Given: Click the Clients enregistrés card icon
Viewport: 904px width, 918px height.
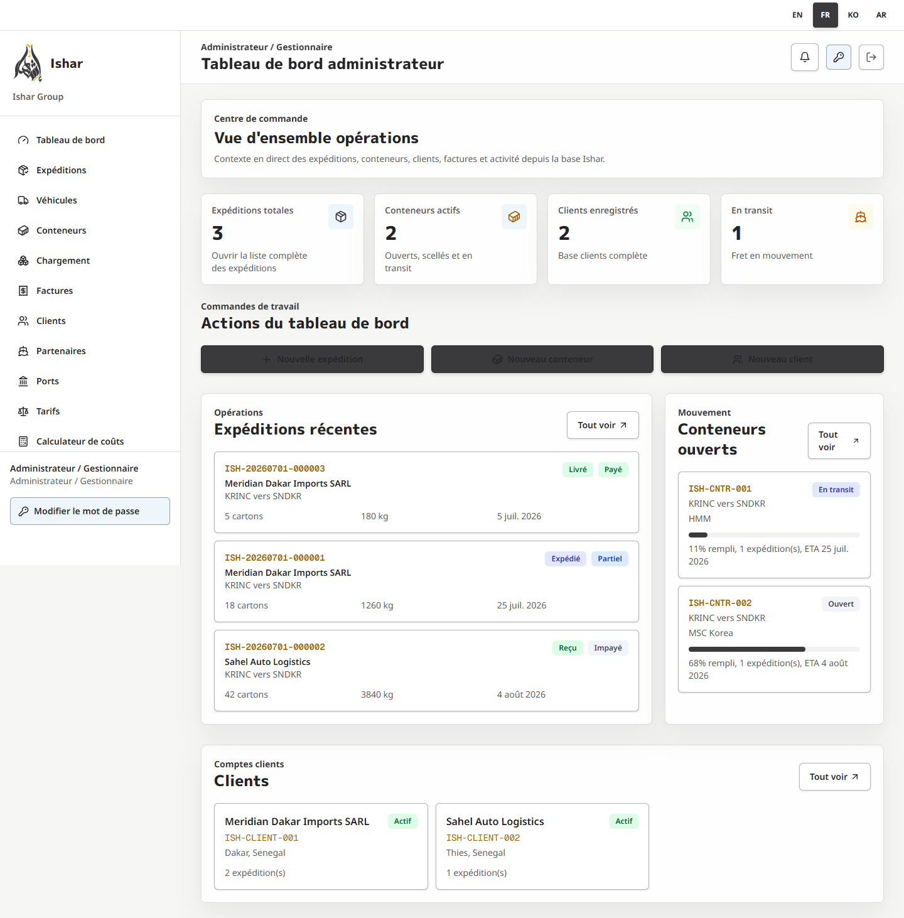Looking at the screenshot, I should point(687,217).
